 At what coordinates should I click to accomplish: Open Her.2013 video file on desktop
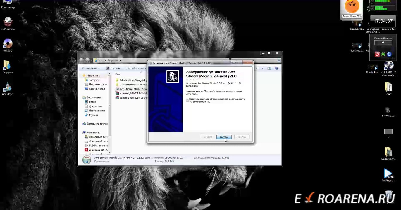tap(357, 25)
